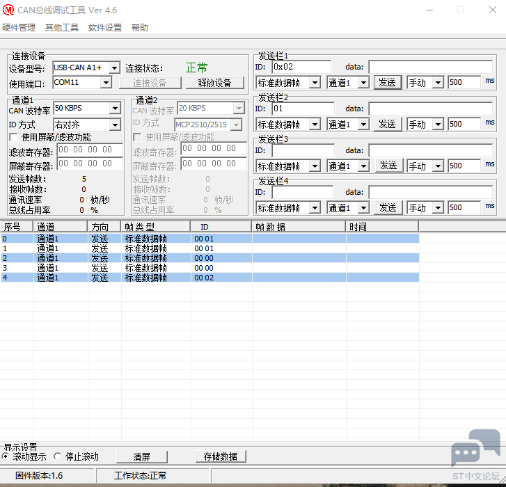Click 发送 button in 发送栏1
Screen dimensions: 506x487
tap(387, 83)
